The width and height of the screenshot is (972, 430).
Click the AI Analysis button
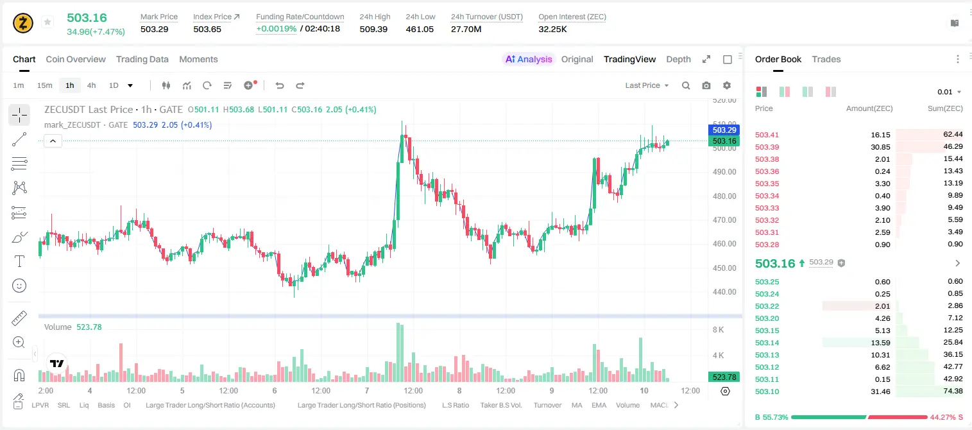(x=529, y=59)
